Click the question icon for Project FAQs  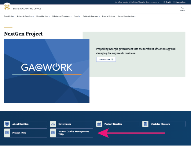tap(7, 133)
